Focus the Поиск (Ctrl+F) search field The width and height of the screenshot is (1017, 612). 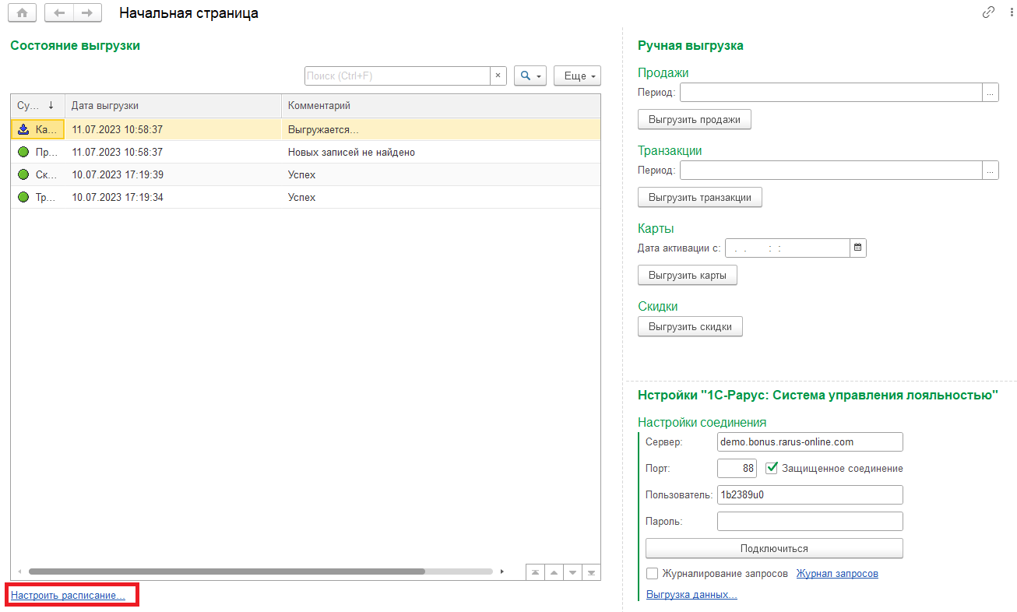tap(397, 76)
